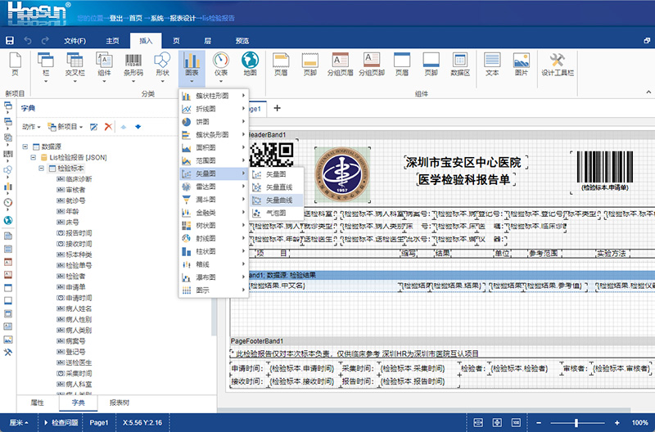Open the 组件 ribbon dropdown
This screenshot has height=432, width=655.
[x=104, y=67]
